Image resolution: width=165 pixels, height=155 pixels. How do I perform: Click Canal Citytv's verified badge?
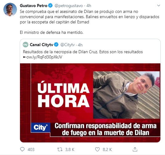(x=56, y=45)
